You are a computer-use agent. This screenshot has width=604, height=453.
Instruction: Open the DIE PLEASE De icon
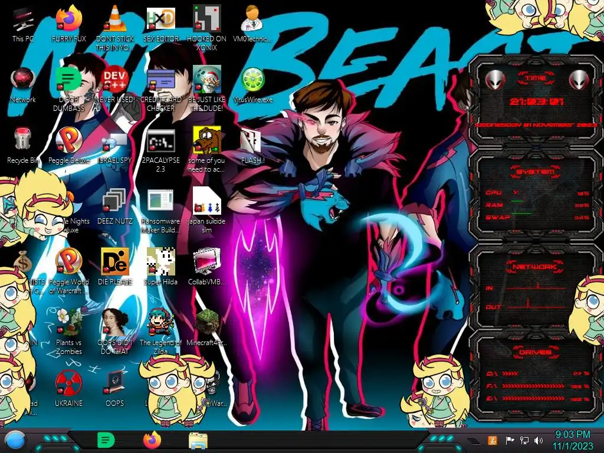click(x=115, y=267)
